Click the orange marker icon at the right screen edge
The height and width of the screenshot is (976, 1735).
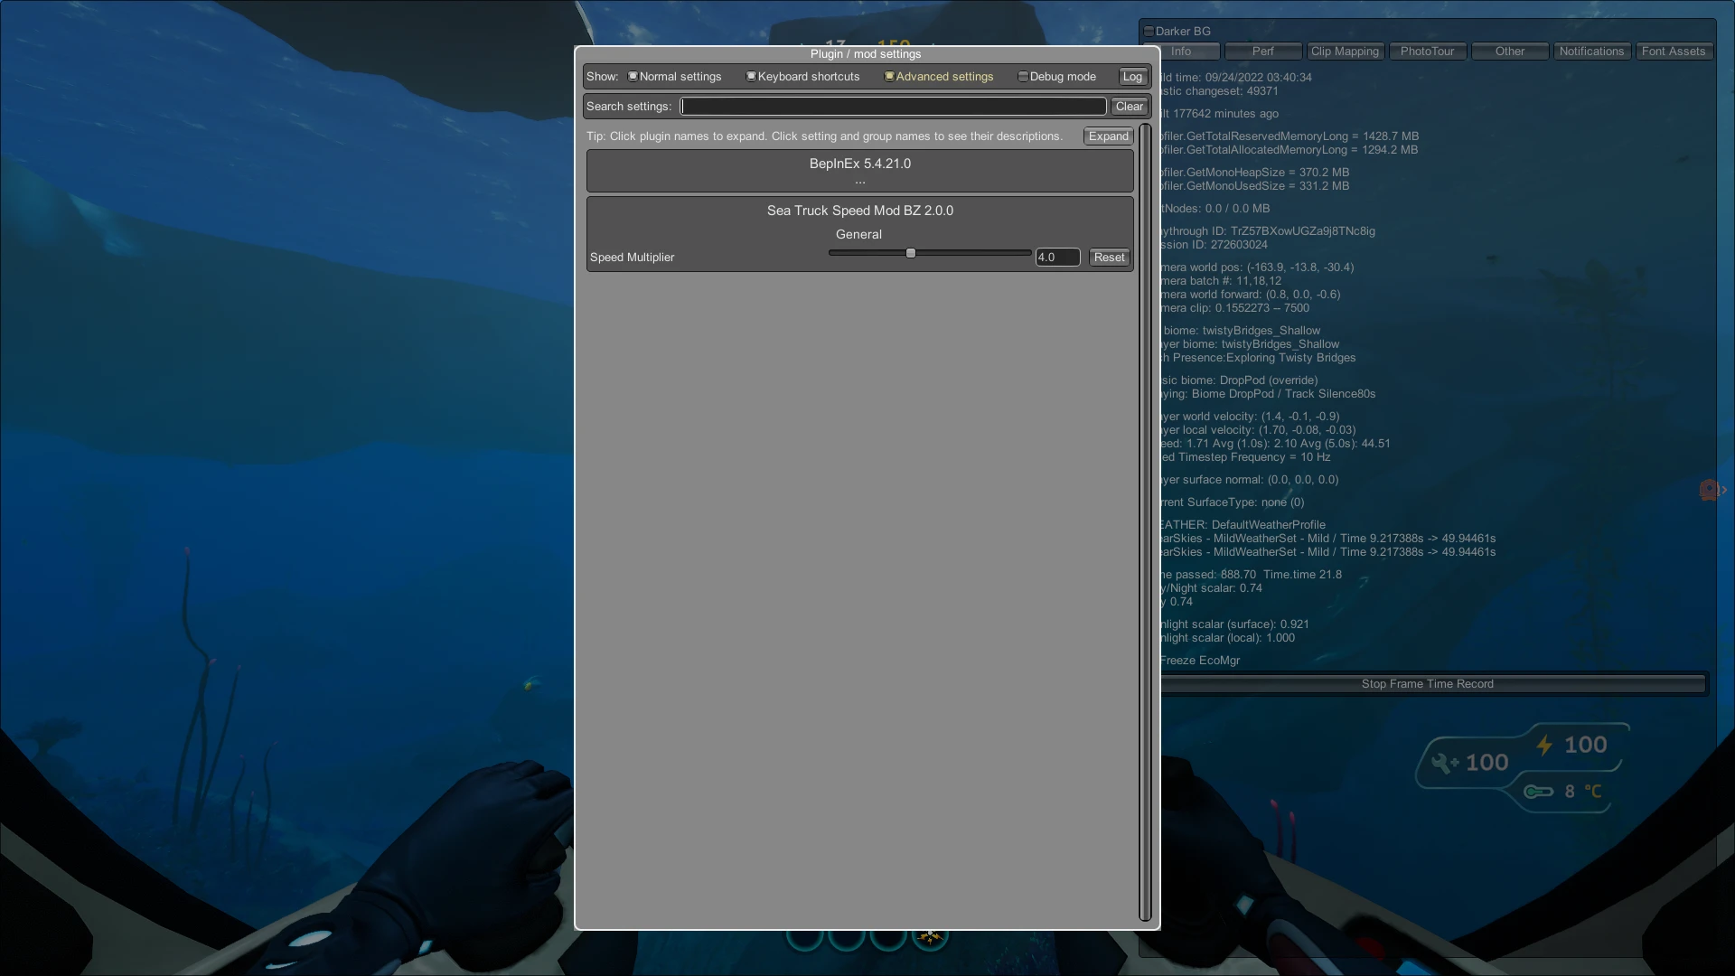pos(1709,490)
